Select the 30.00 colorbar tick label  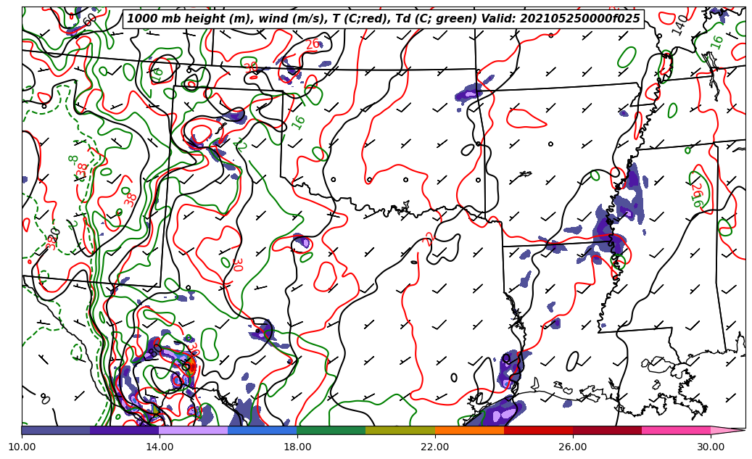tap(711, 447)
